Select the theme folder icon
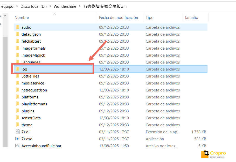This screenshot has height=162, width=236. pyautogui.click(x=17, y=125)
